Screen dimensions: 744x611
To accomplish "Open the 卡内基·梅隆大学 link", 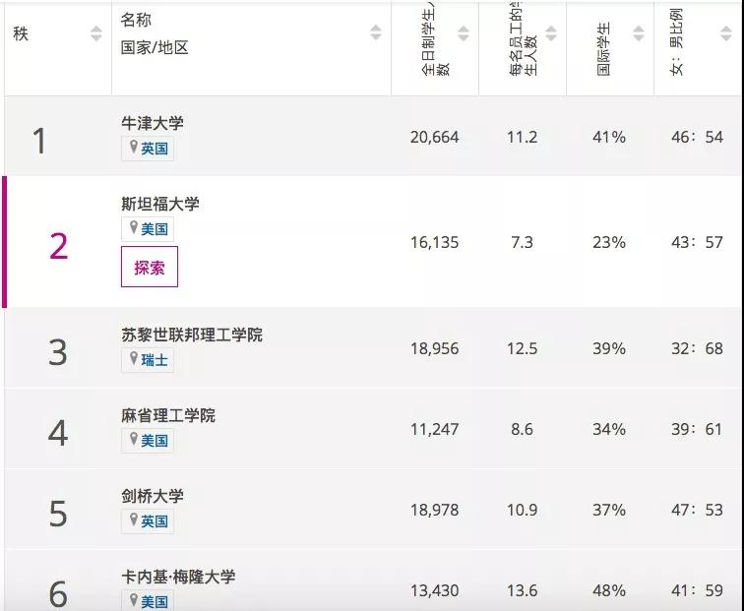I will [x=178, y=577].
